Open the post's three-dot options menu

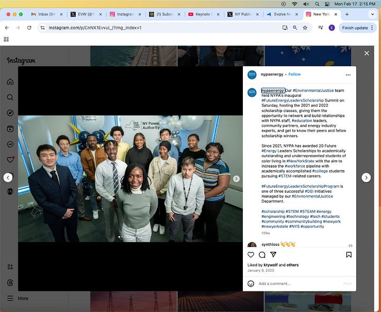(348, 75)
